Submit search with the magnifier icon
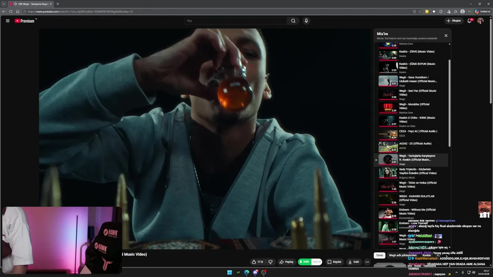This screenshot has height=277, width=493. point(293,21)
